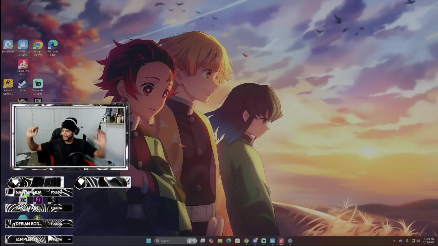The width and height of the screenshot is (438, 246).
Task: Open the volume tray control
Action: click(418, 241)
